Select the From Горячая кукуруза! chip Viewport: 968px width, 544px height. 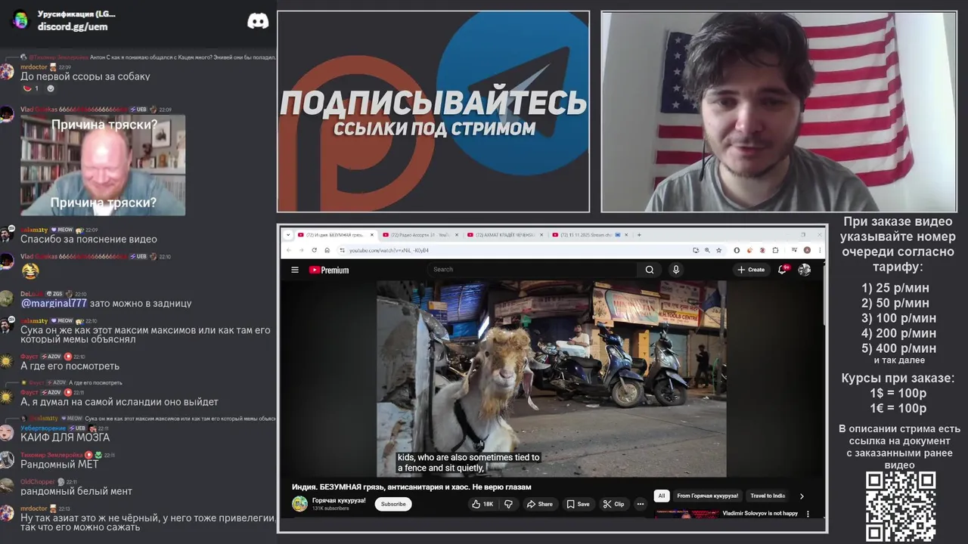coord(708,496)
